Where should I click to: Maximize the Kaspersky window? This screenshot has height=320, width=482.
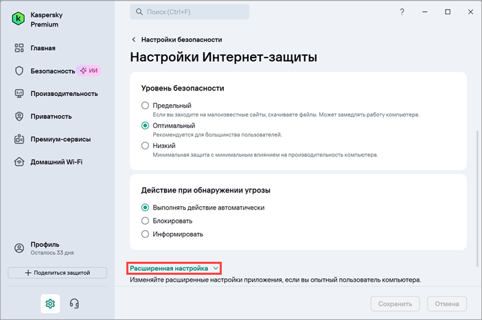tap(448, 12)
